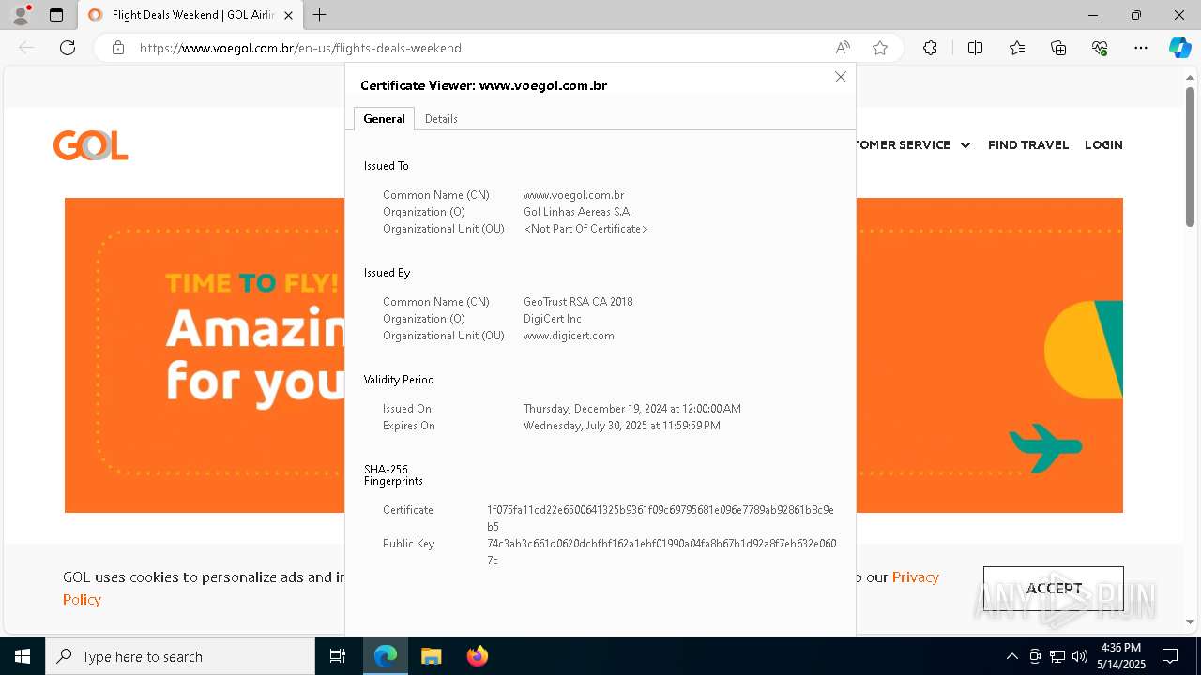Click the address bar URL

pos(300,48)
